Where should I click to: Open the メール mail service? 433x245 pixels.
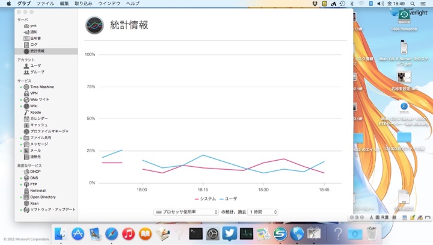(x=32, y=150)
